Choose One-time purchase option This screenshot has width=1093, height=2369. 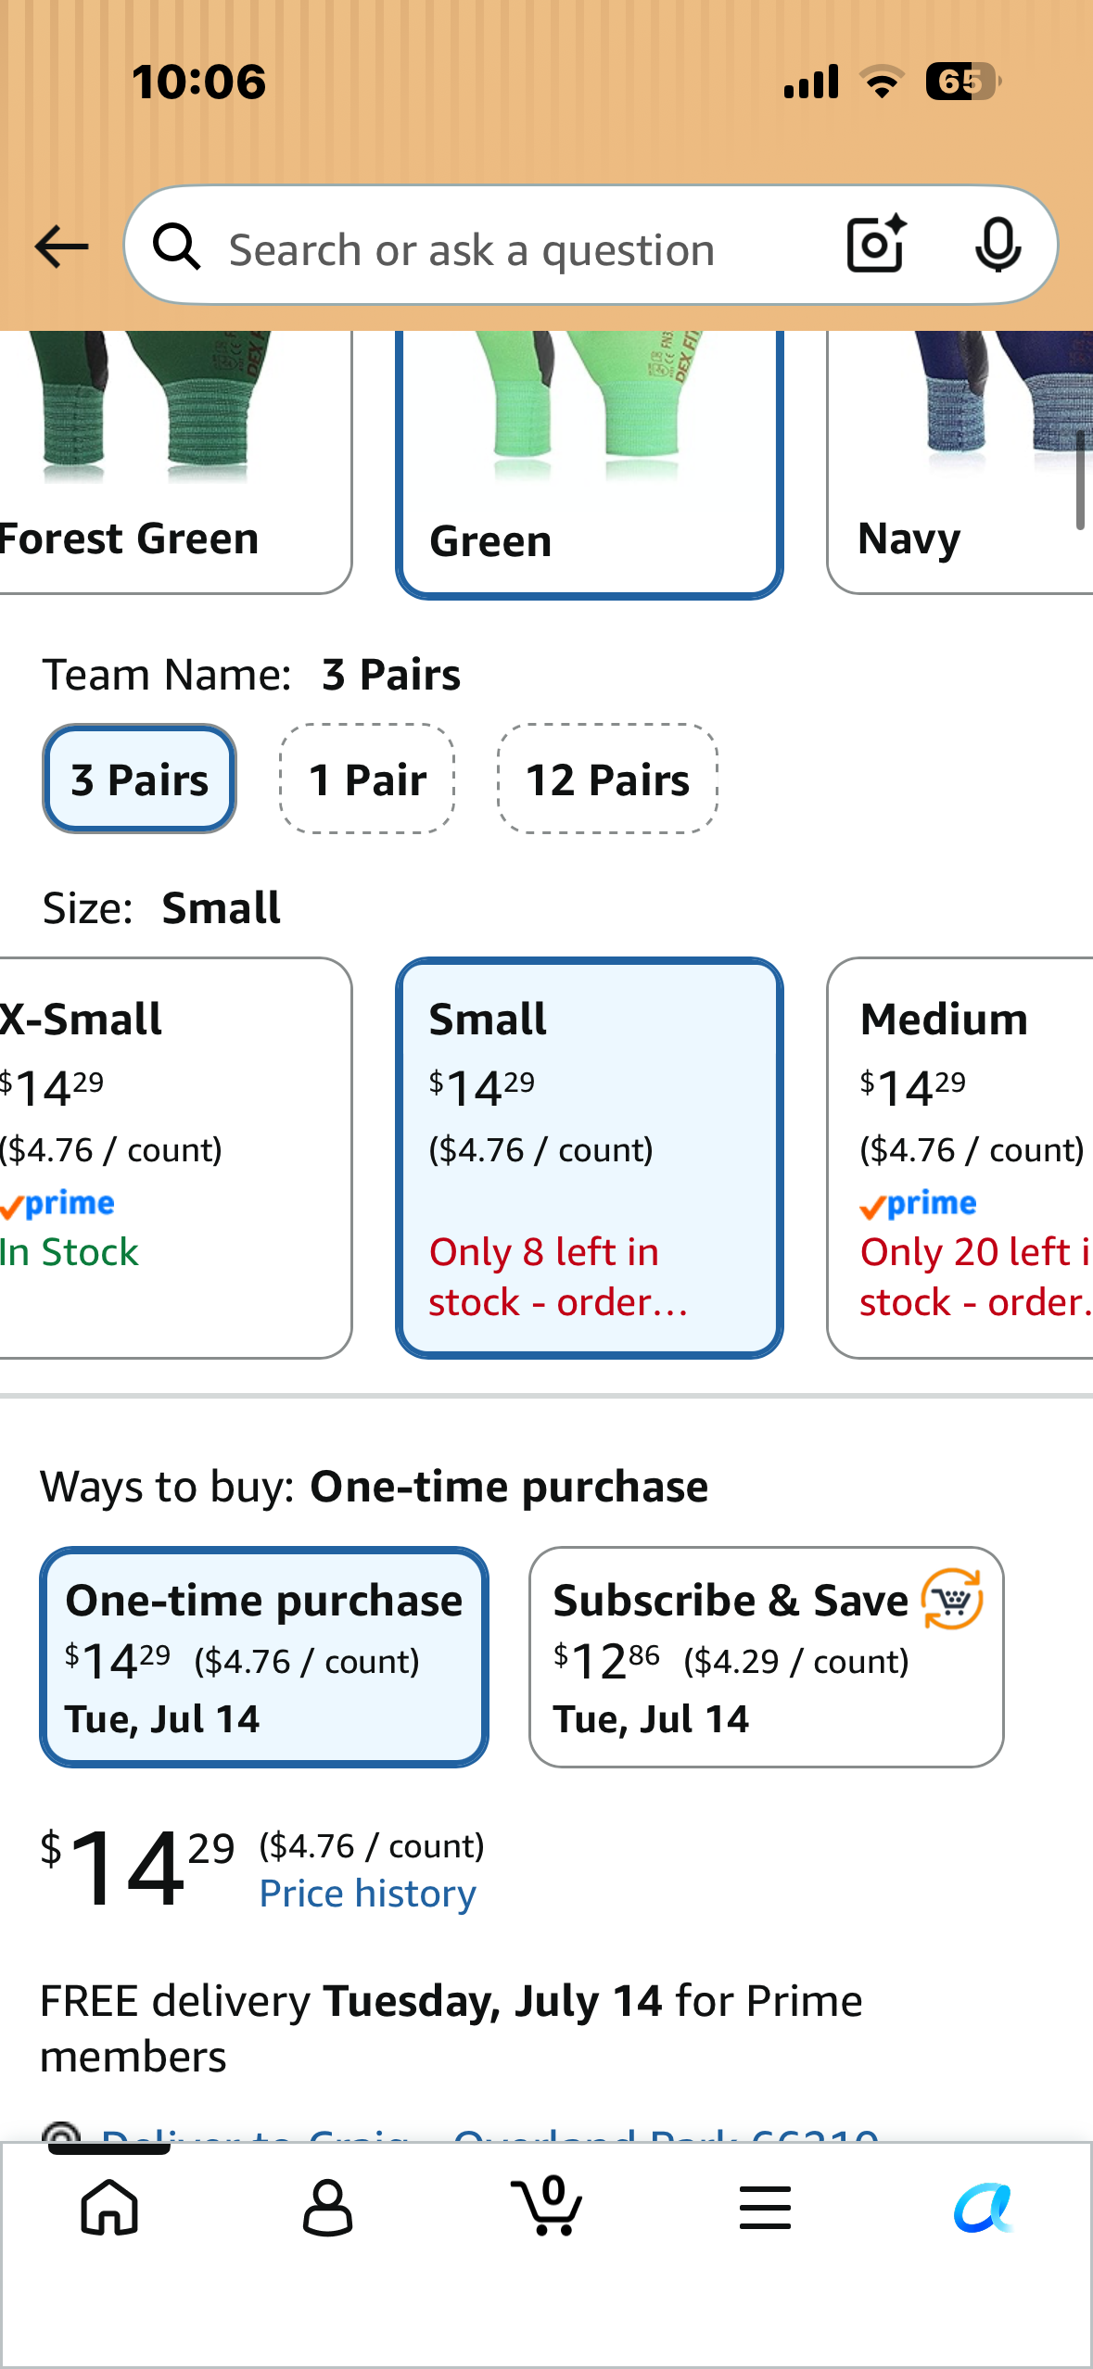click(264, 1656)
